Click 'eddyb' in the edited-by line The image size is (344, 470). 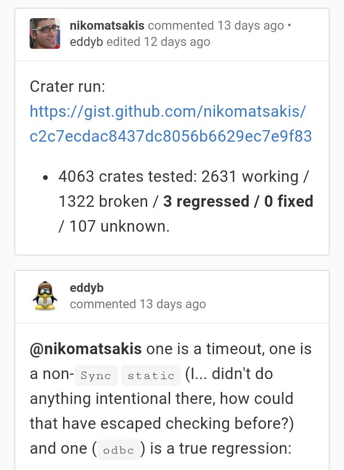pos(86,42)
